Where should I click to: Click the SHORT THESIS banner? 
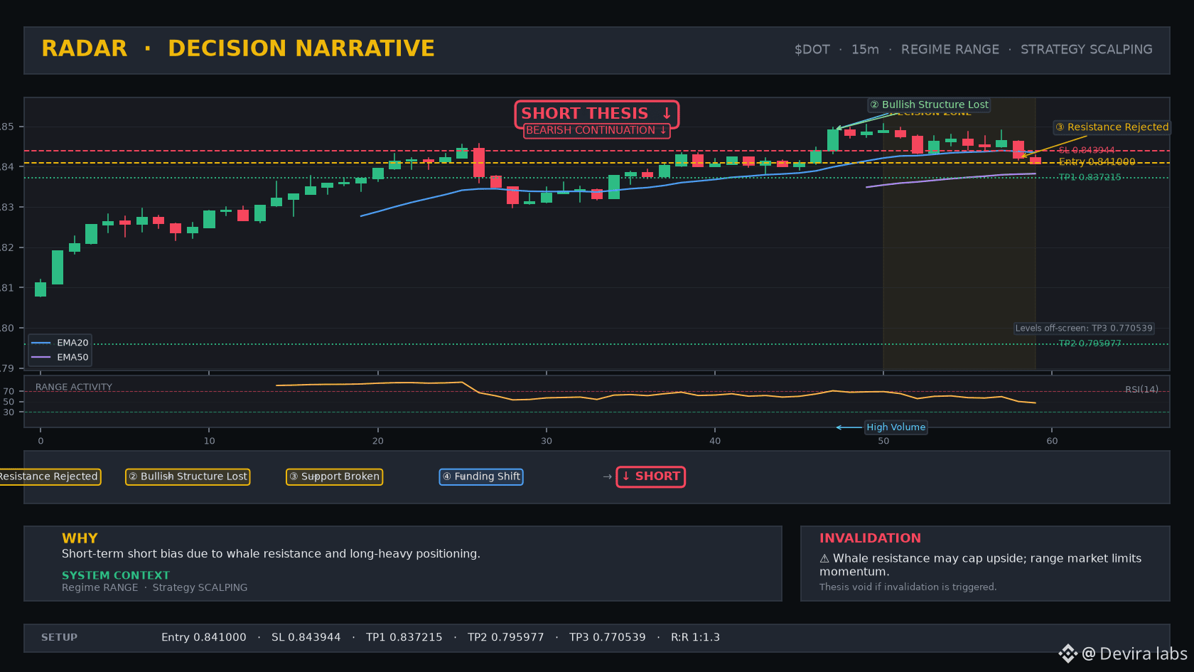coord(597,114)
